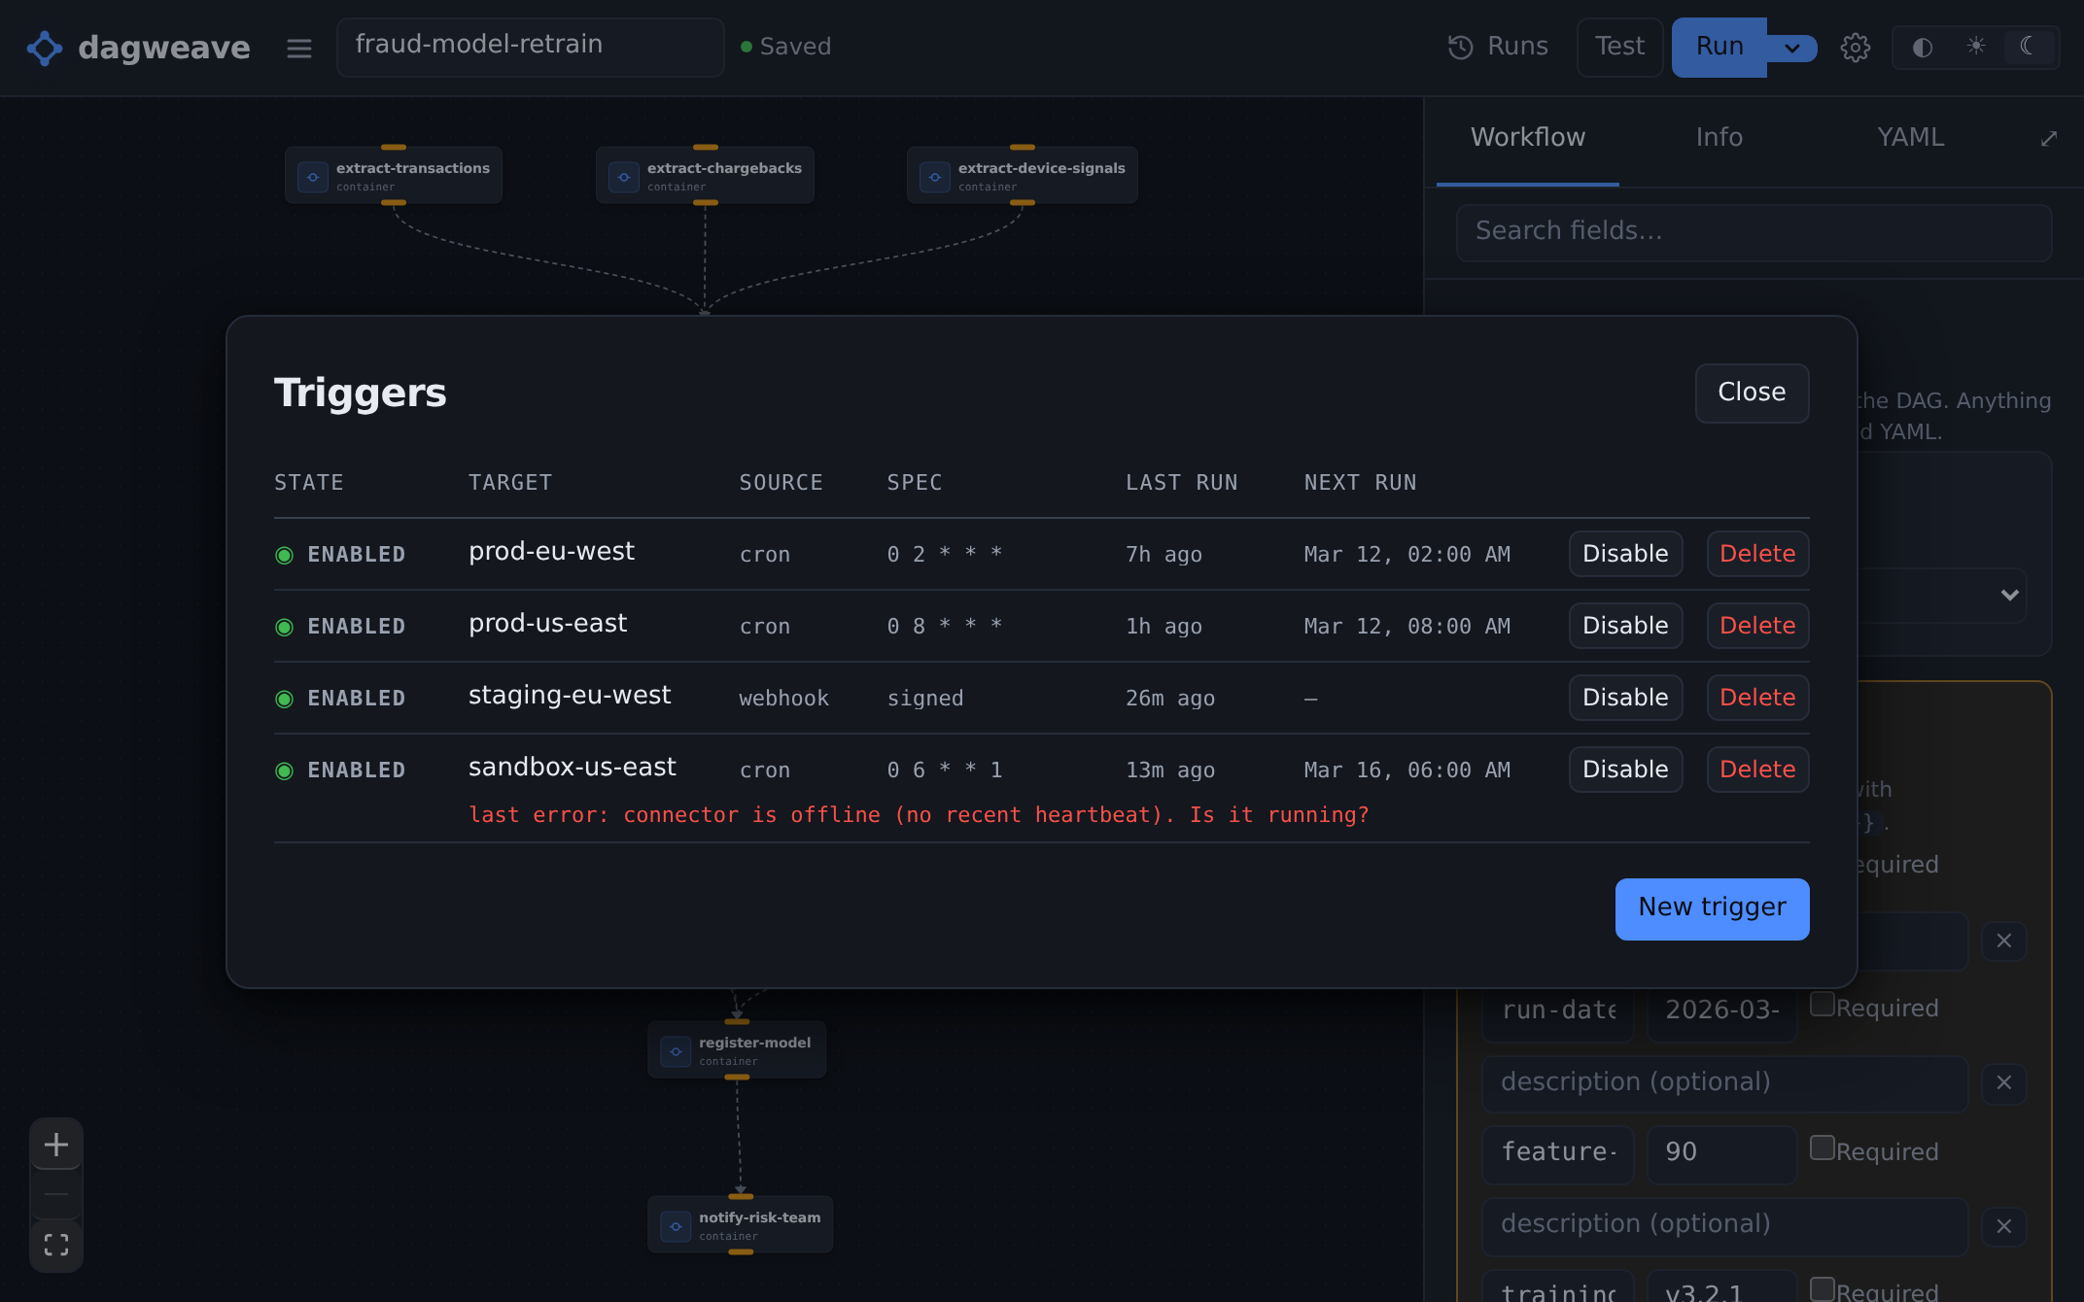This screenshot has height=1302, width=2084.
Task: Click the v3.2.1 value field
Action: coord(1722,1287)
